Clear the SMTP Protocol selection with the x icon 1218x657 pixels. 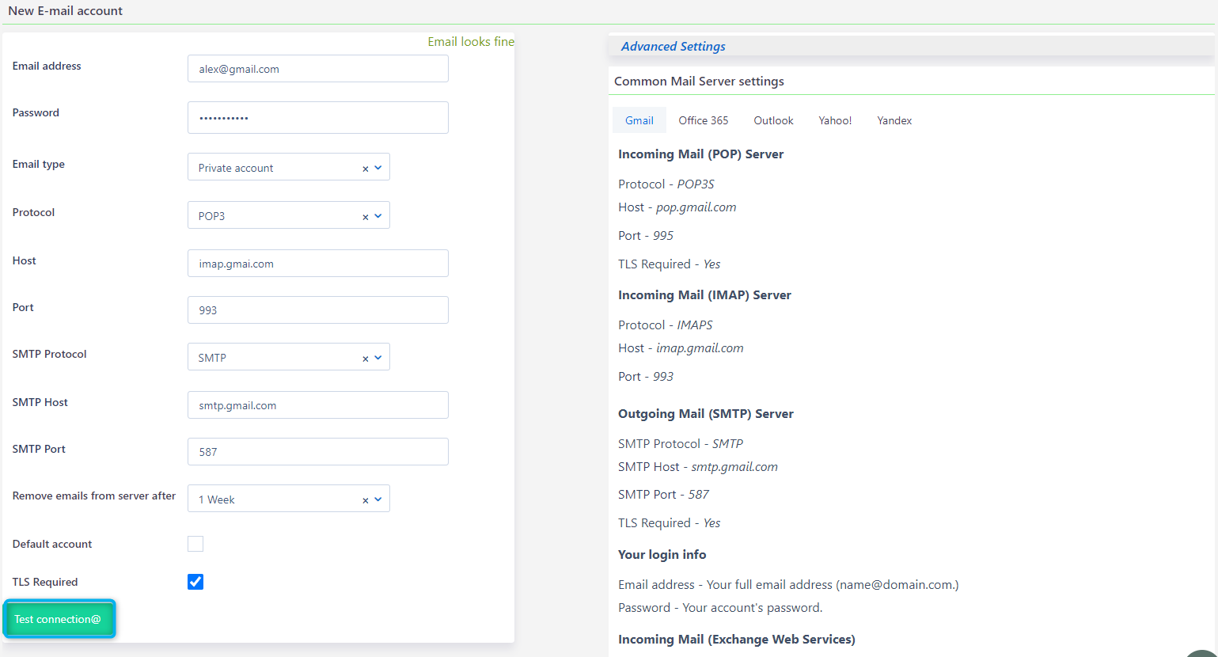click(x=366, y=359)
